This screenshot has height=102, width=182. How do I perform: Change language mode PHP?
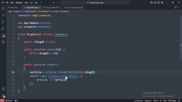tap(165, 101)
